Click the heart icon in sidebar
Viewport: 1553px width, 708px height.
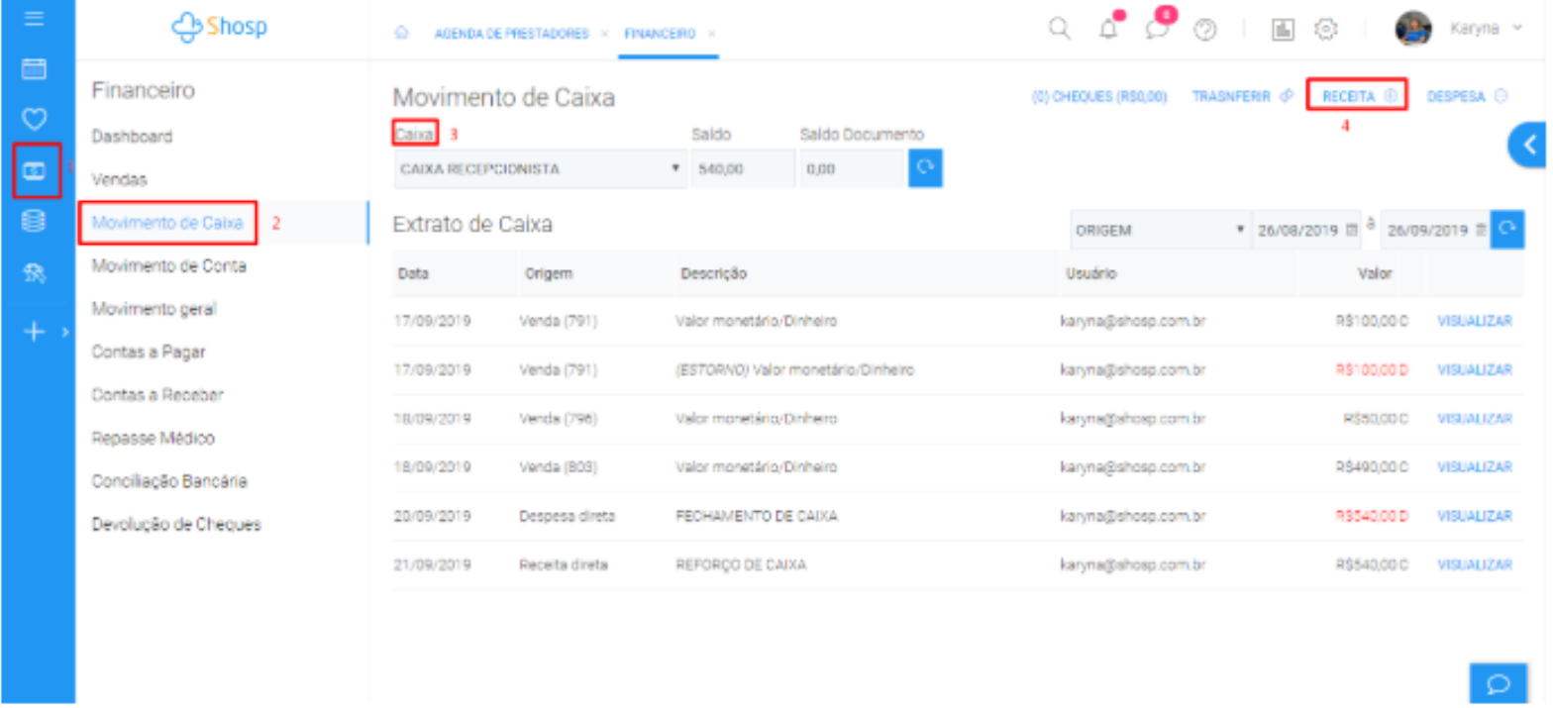click(x=35, y=120)
